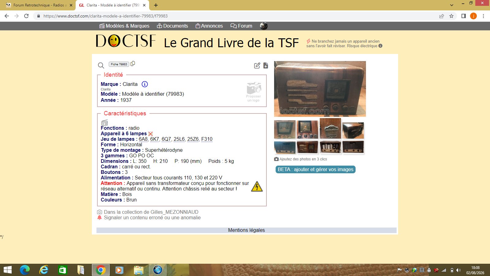Reload the current page
The height and width of the screenshot is (276, 490).
[x=26, y=16]
